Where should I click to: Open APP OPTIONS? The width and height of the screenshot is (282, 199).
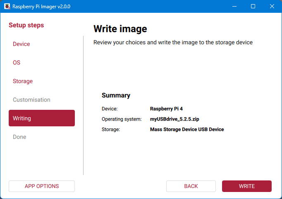tap(42, 186)
